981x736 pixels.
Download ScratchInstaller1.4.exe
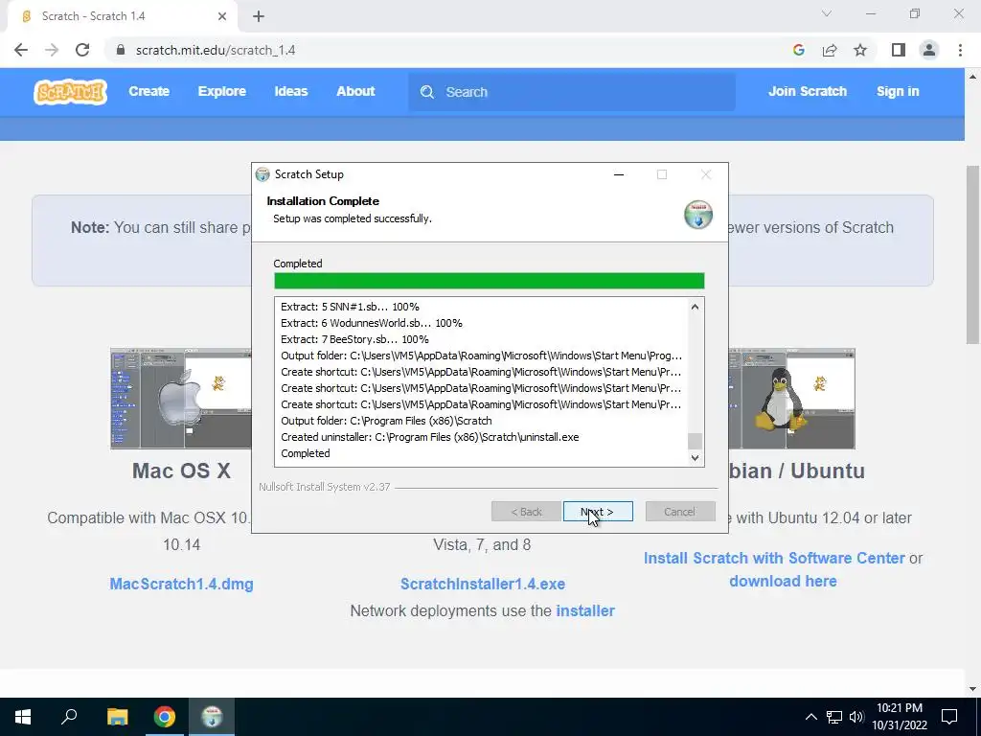point(483,584)
